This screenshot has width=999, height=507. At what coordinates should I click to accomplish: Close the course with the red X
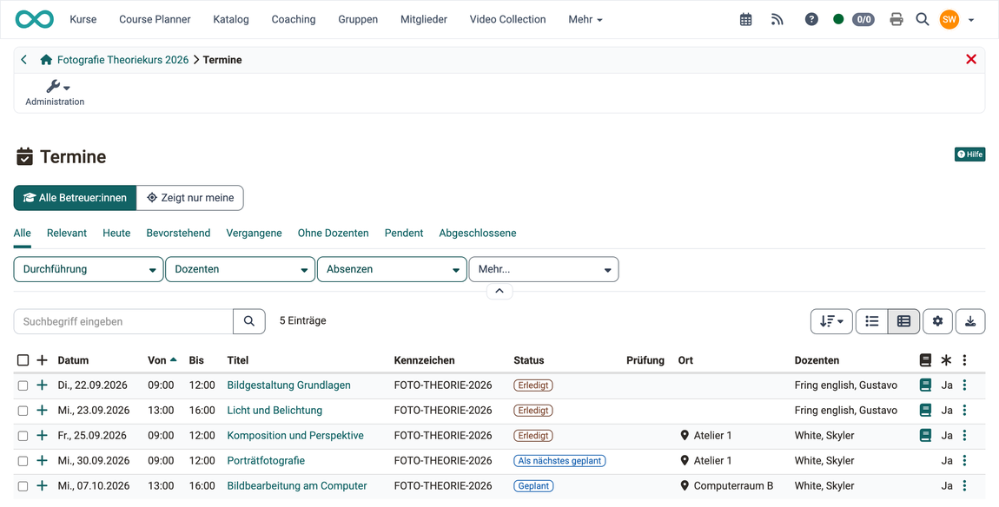pos(971,59)
